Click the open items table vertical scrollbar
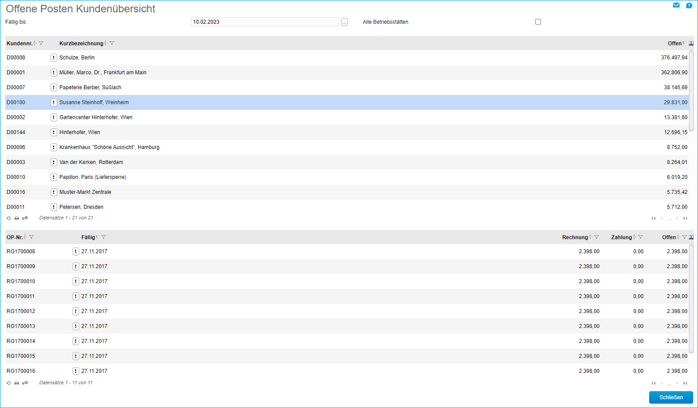The width and height of the screenshot is (698, 408). [691, 298]
